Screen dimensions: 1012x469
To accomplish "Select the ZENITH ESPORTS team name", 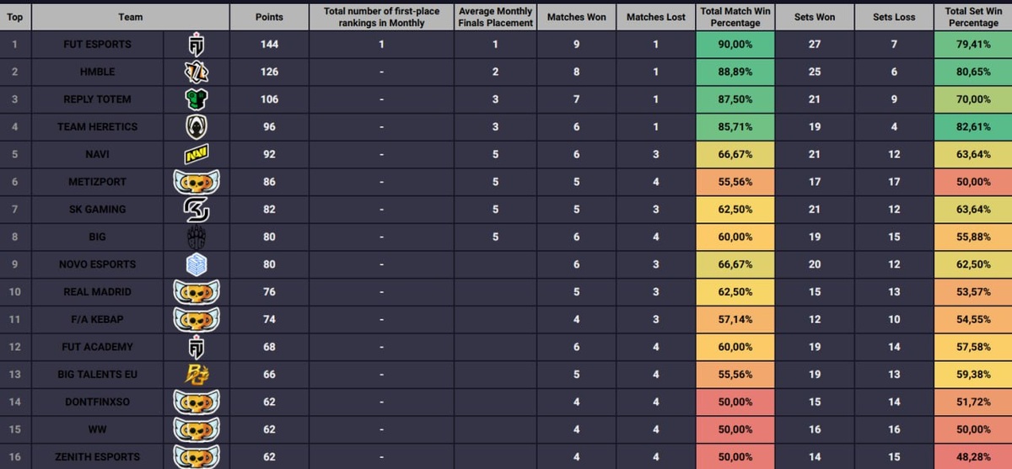I will pyautogui.click(x=97, y=456).
